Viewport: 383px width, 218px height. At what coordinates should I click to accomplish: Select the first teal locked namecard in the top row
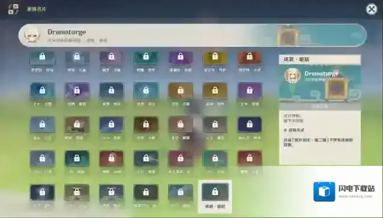point(42,58)
